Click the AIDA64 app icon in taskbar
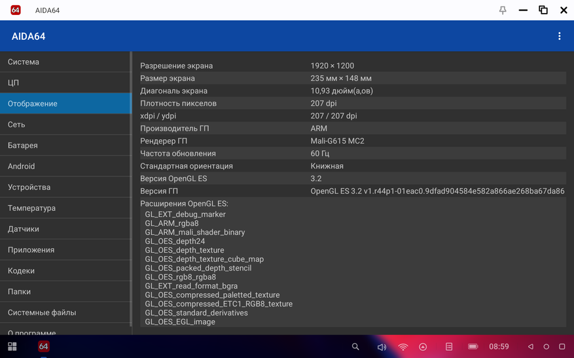This screenshot has width=574, height=358. [x=44, y=346]
